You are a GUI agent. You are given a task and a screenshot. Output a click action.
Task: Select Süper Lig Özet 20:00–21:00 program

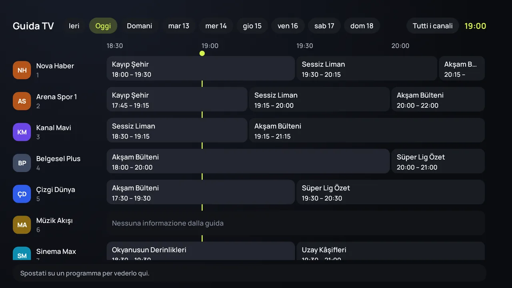point(438,161)
